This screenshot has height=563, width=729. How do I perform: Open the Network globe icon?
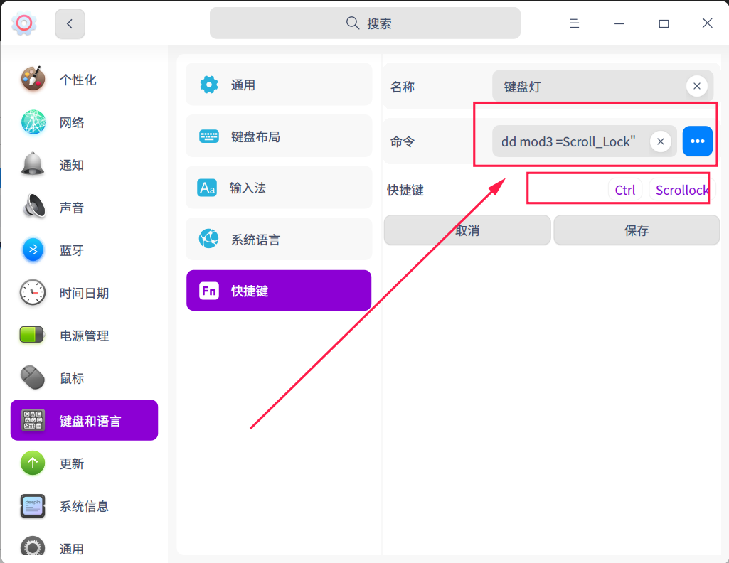pos(33,122)
